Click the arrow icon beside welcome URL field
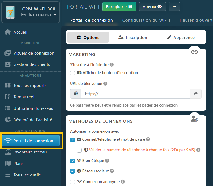Screen dimensions: 213x186 pyautogui.click(x=196, y=94)
